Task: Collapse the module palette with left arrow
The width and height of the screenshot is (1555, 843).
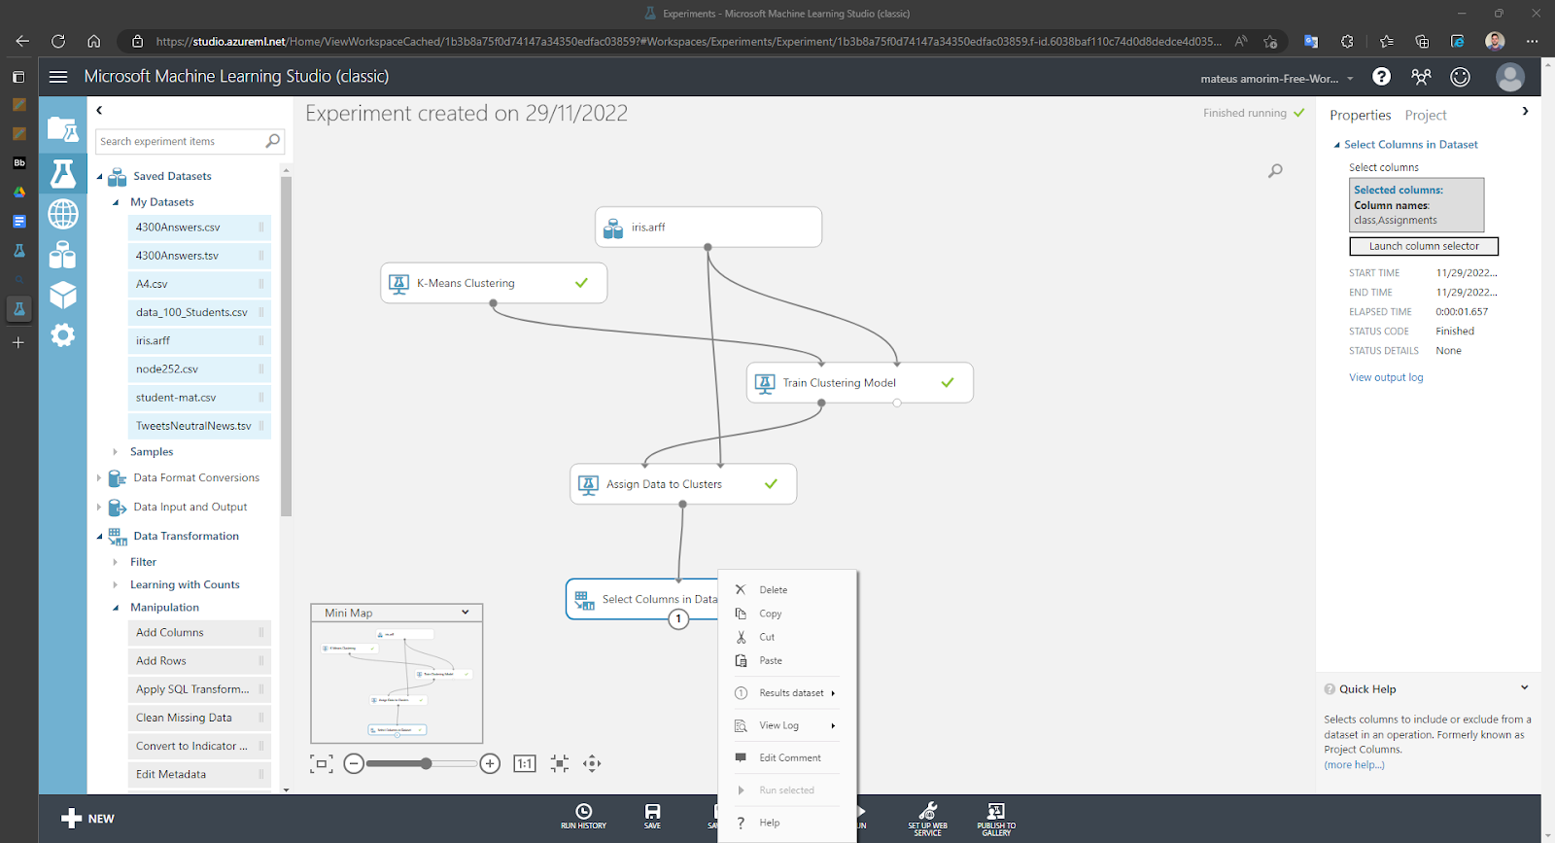Action: pyautogui.click(x=99, y=111)
